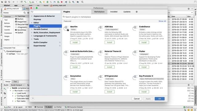
Task: Open the Design editor tab
Action: pos(8,81)
